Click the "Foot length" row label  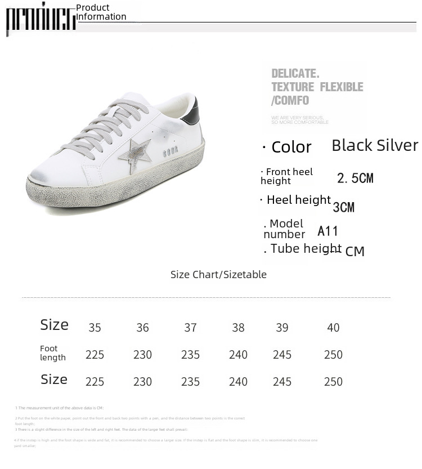pos(53,353)
